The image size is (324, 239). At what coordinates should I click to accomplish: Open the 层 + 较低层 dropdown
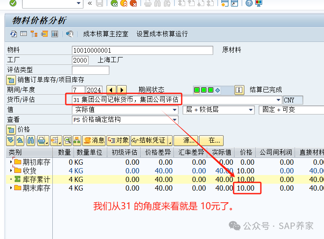pos(250,110)
